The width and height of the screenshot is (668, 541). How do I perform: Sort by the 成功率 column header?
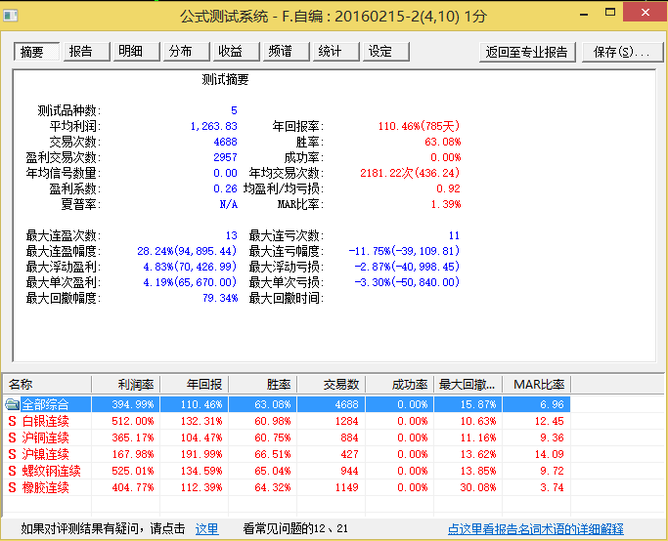tap(400, 384)
